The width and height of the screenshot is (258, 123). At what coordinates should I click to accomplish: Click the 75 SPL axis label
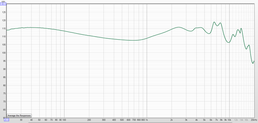click(4, 93)
